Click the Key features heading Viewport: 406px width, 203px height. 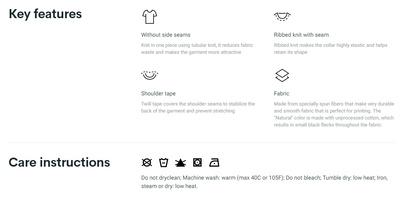[x=45, y=14]
